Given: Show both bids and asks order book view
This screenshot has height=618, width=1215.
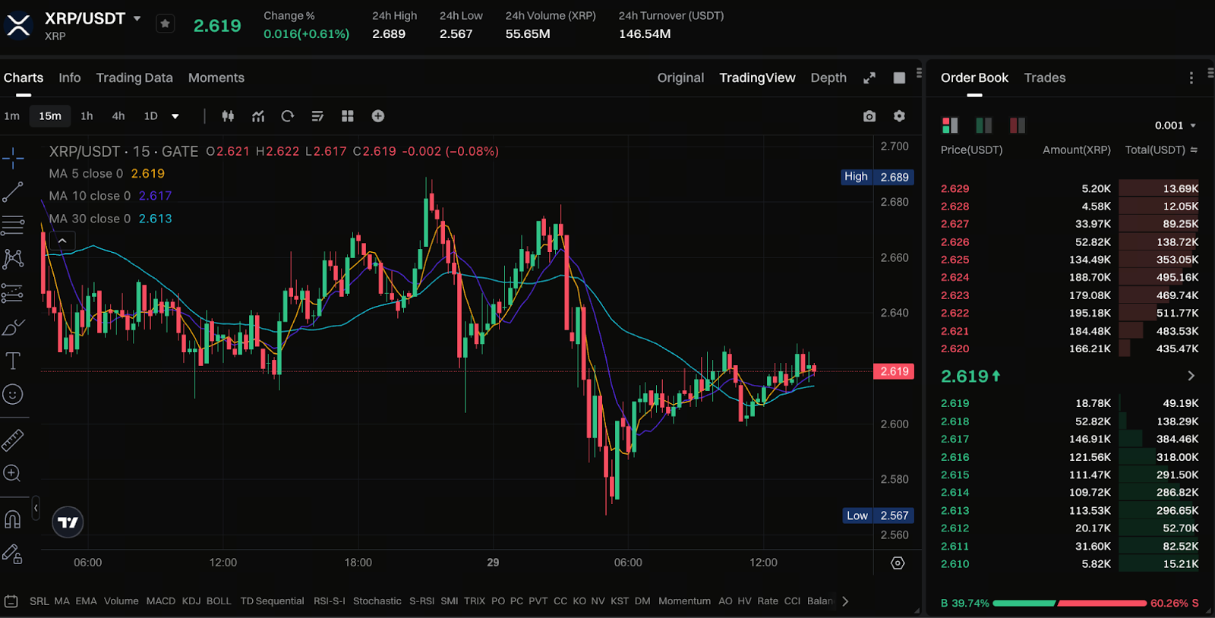Looking at the screenshot, I should pyautogui.click(x=950, y=125).
